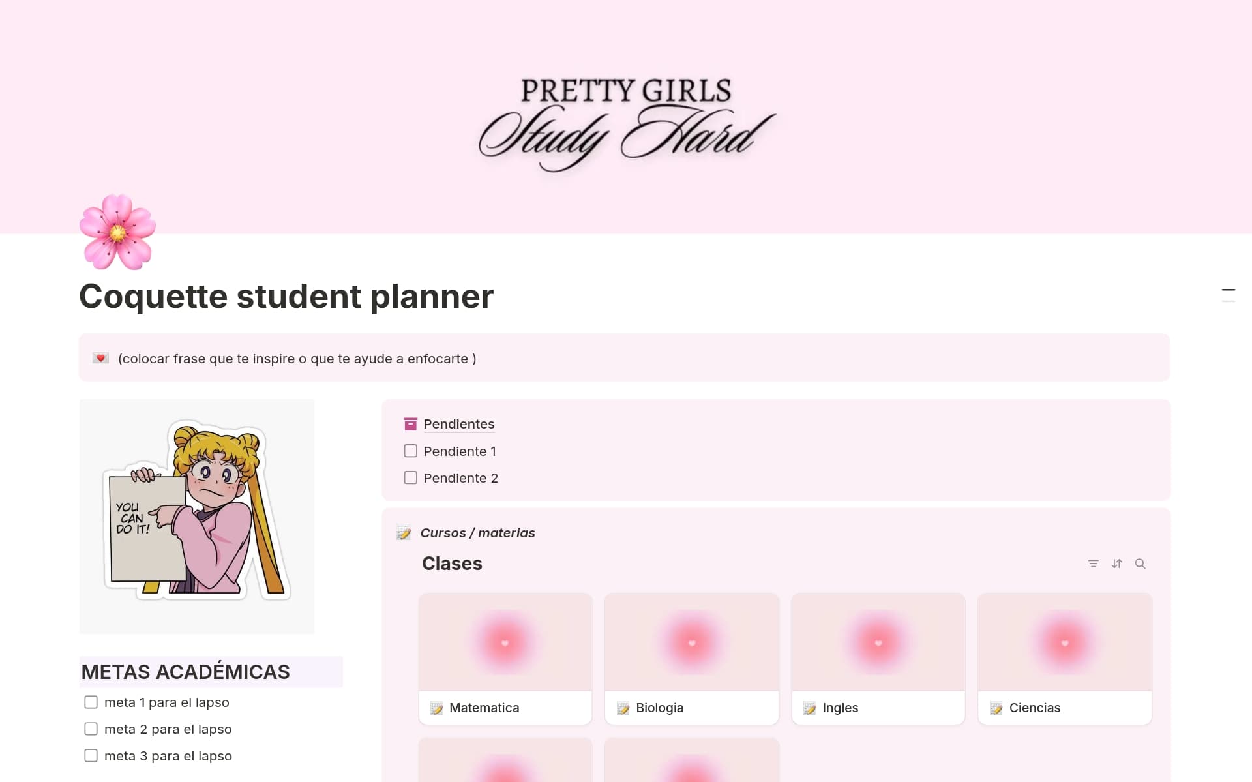Open the Biologia class card
1252x782 pixels.
click(691, 658)
